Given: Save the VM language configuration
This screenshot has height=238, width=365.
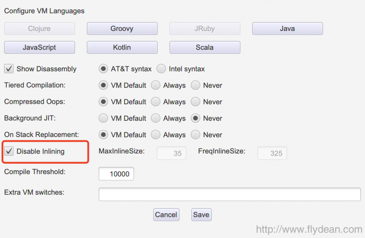Looking at the screenshot, I should 201,215.
